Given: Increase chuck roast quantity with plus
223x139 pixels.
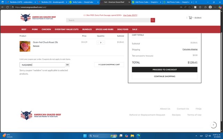Looking at the screenshot, I should point(104,42).
